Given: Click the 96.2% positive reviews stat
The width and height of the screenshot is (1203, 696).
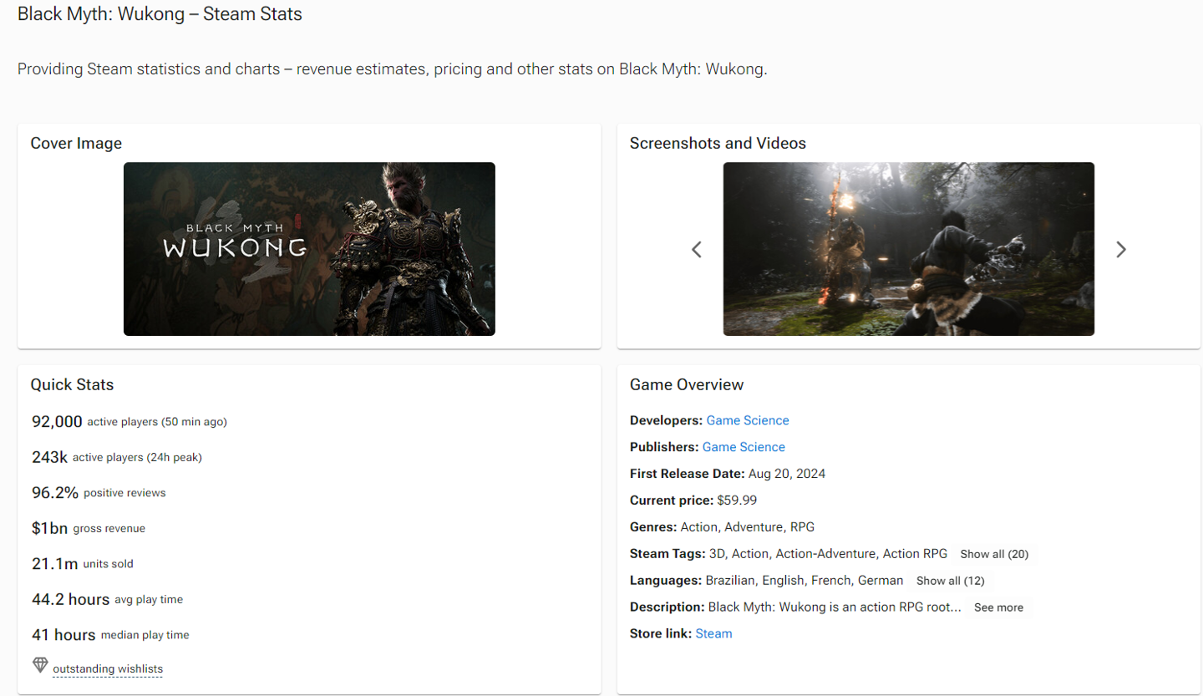Looking at the screenshot, I should point(99,493).
